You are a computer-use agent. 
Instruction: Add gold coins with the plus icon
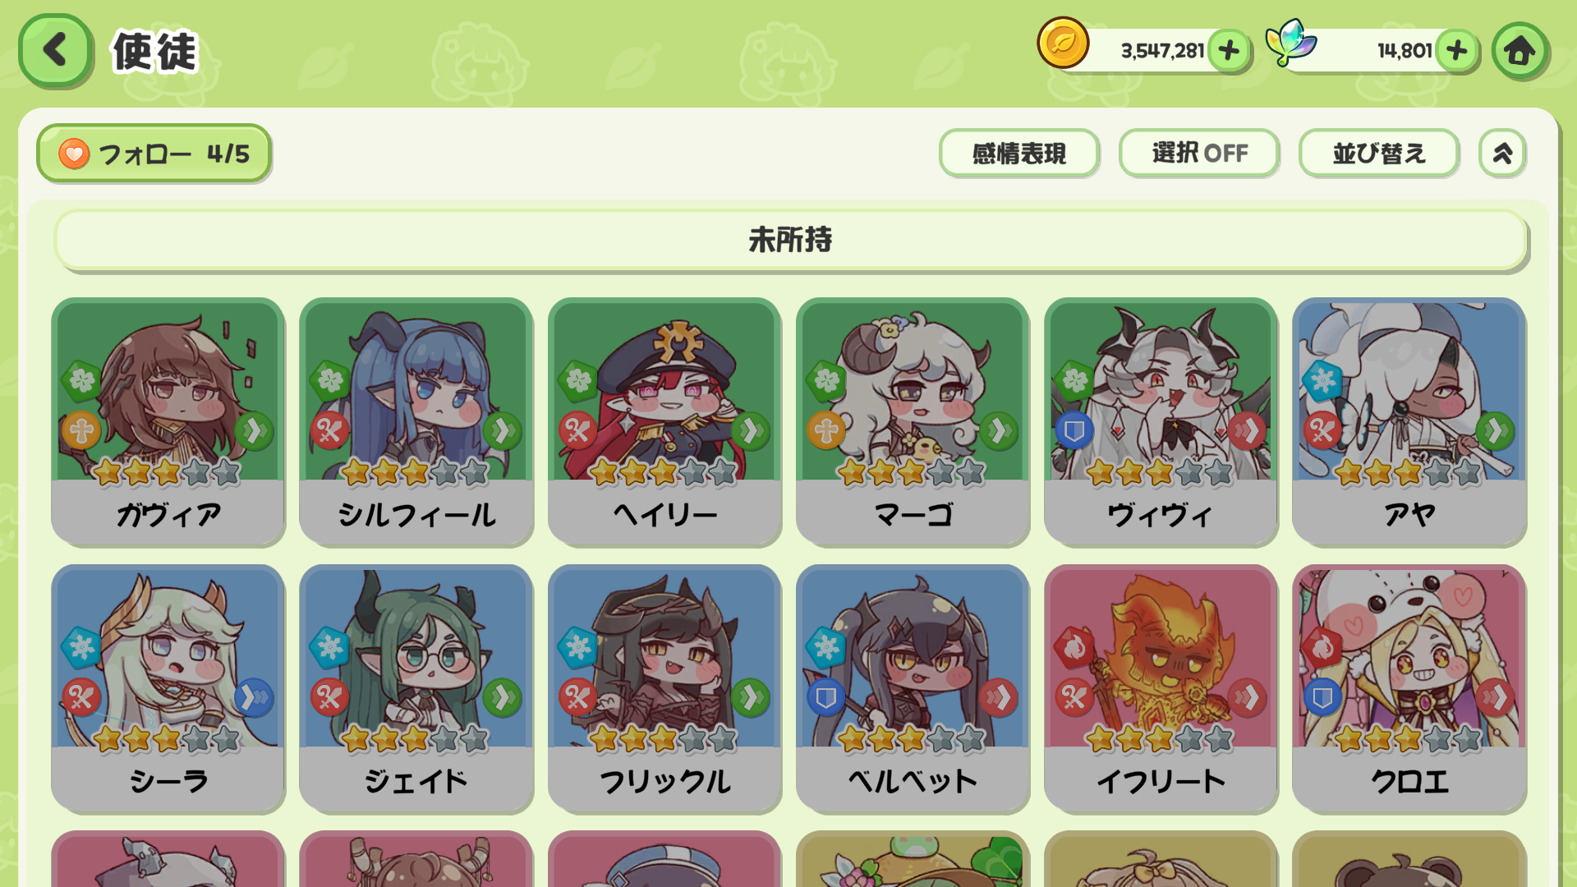1230,51
